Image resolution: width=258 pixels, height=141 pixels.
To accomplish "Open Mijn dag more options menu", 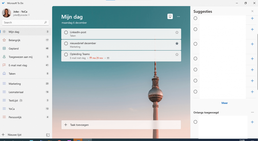I will (178, 17).
